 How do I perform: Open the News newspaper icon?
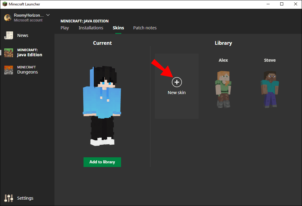[8, 35]
